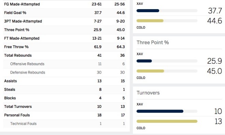Click the XAV Turnovers progress bar
Image resolution: width=225 pixels, height=135 pixels.
[167, 111]
